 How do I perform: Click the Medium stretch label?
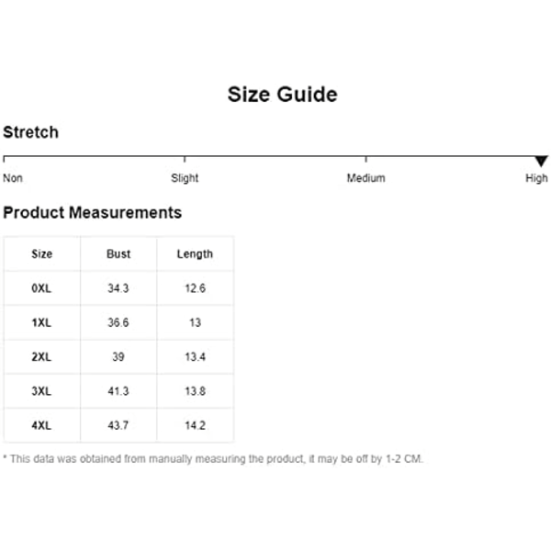(366, 178)
